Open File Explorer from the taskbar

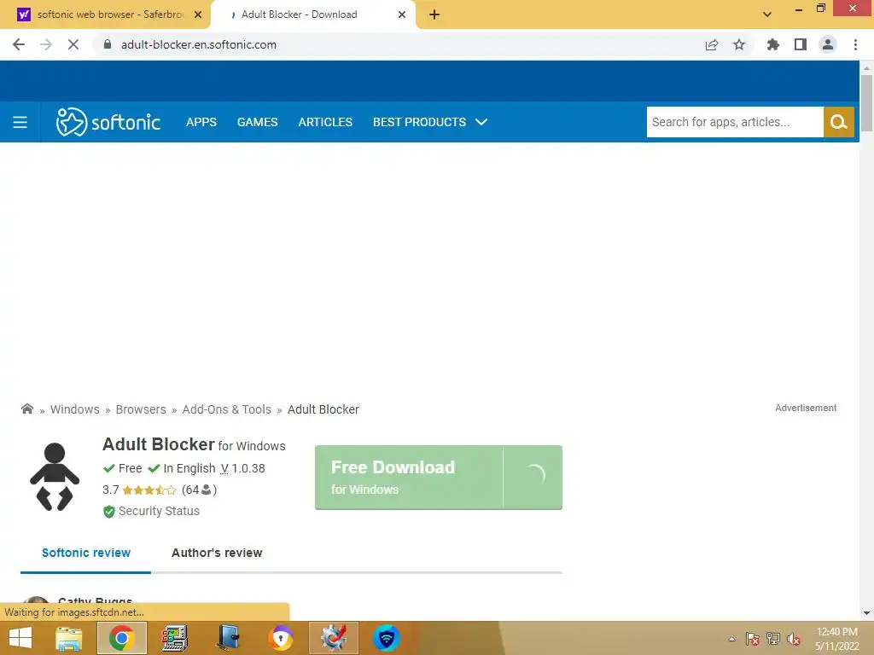pos(69,638)
